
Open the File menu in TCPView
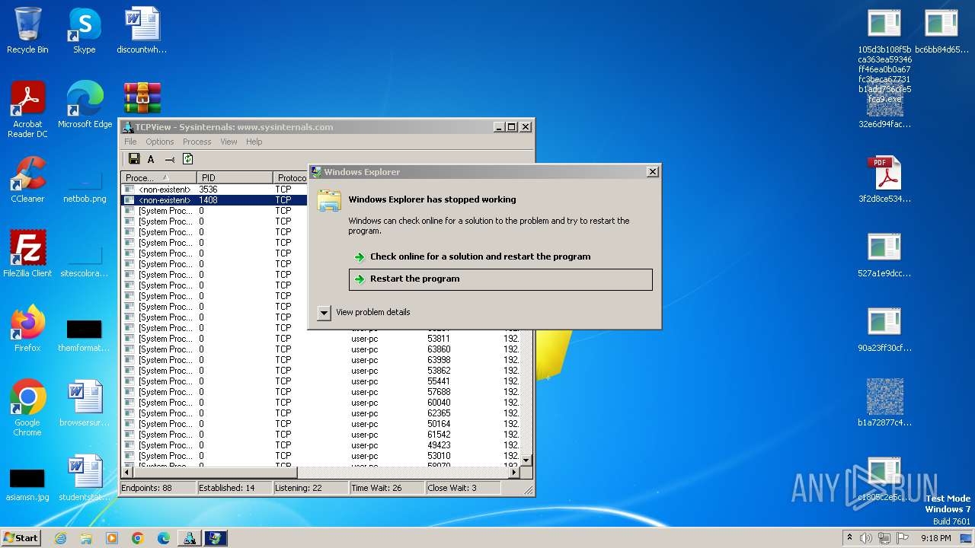point(130,142)
